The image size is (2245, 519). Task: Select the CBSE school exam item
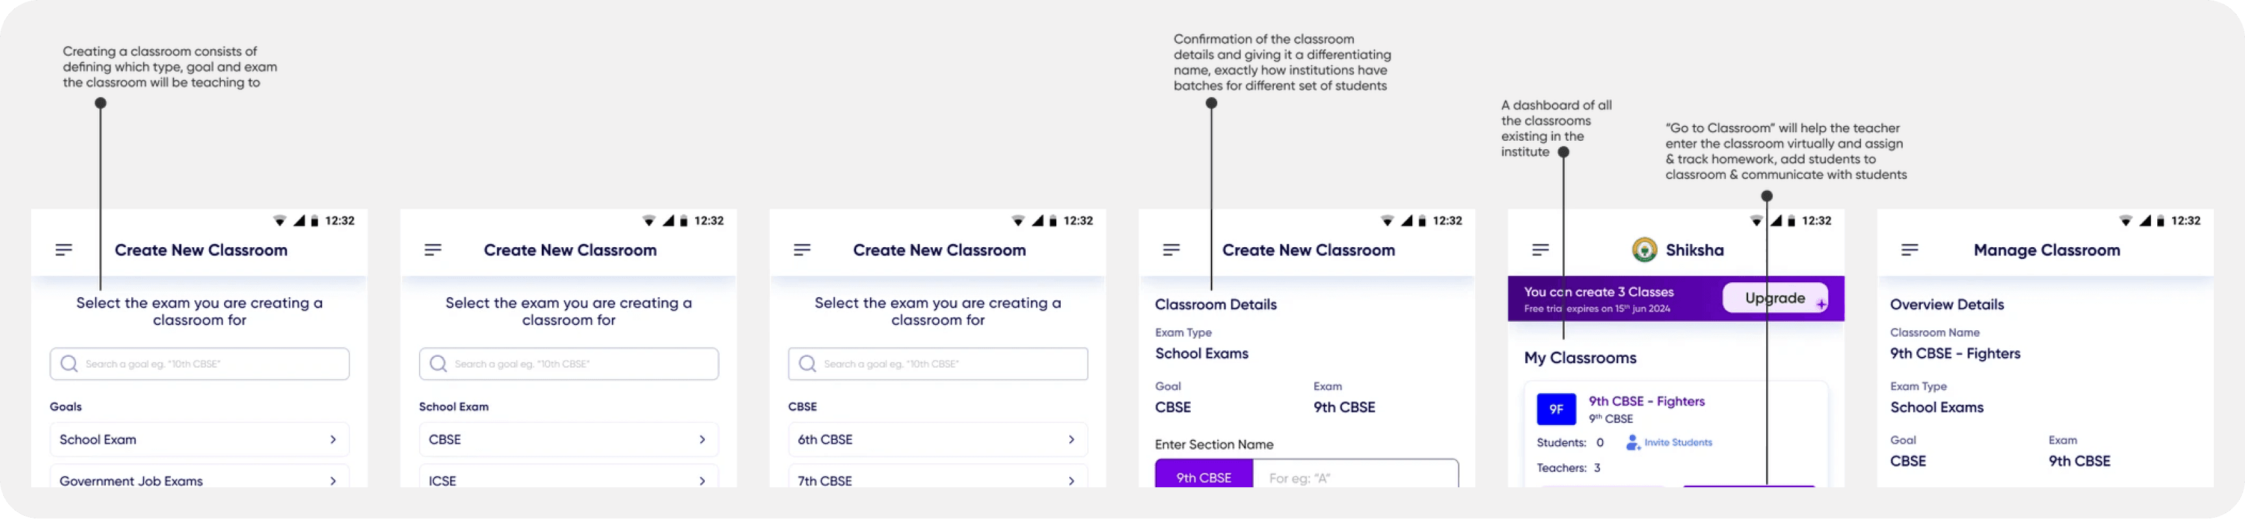point(568,440)
